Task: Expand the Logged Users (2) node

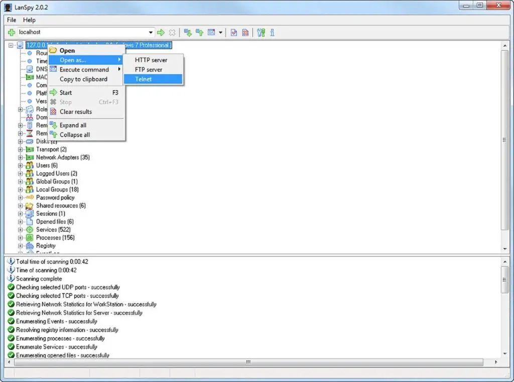Action: pyautogui.click(x=20, y=173)
